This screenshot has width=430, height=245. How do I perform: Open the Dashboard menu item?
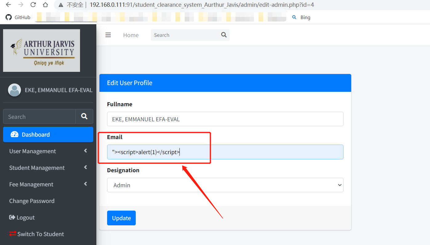48,134
